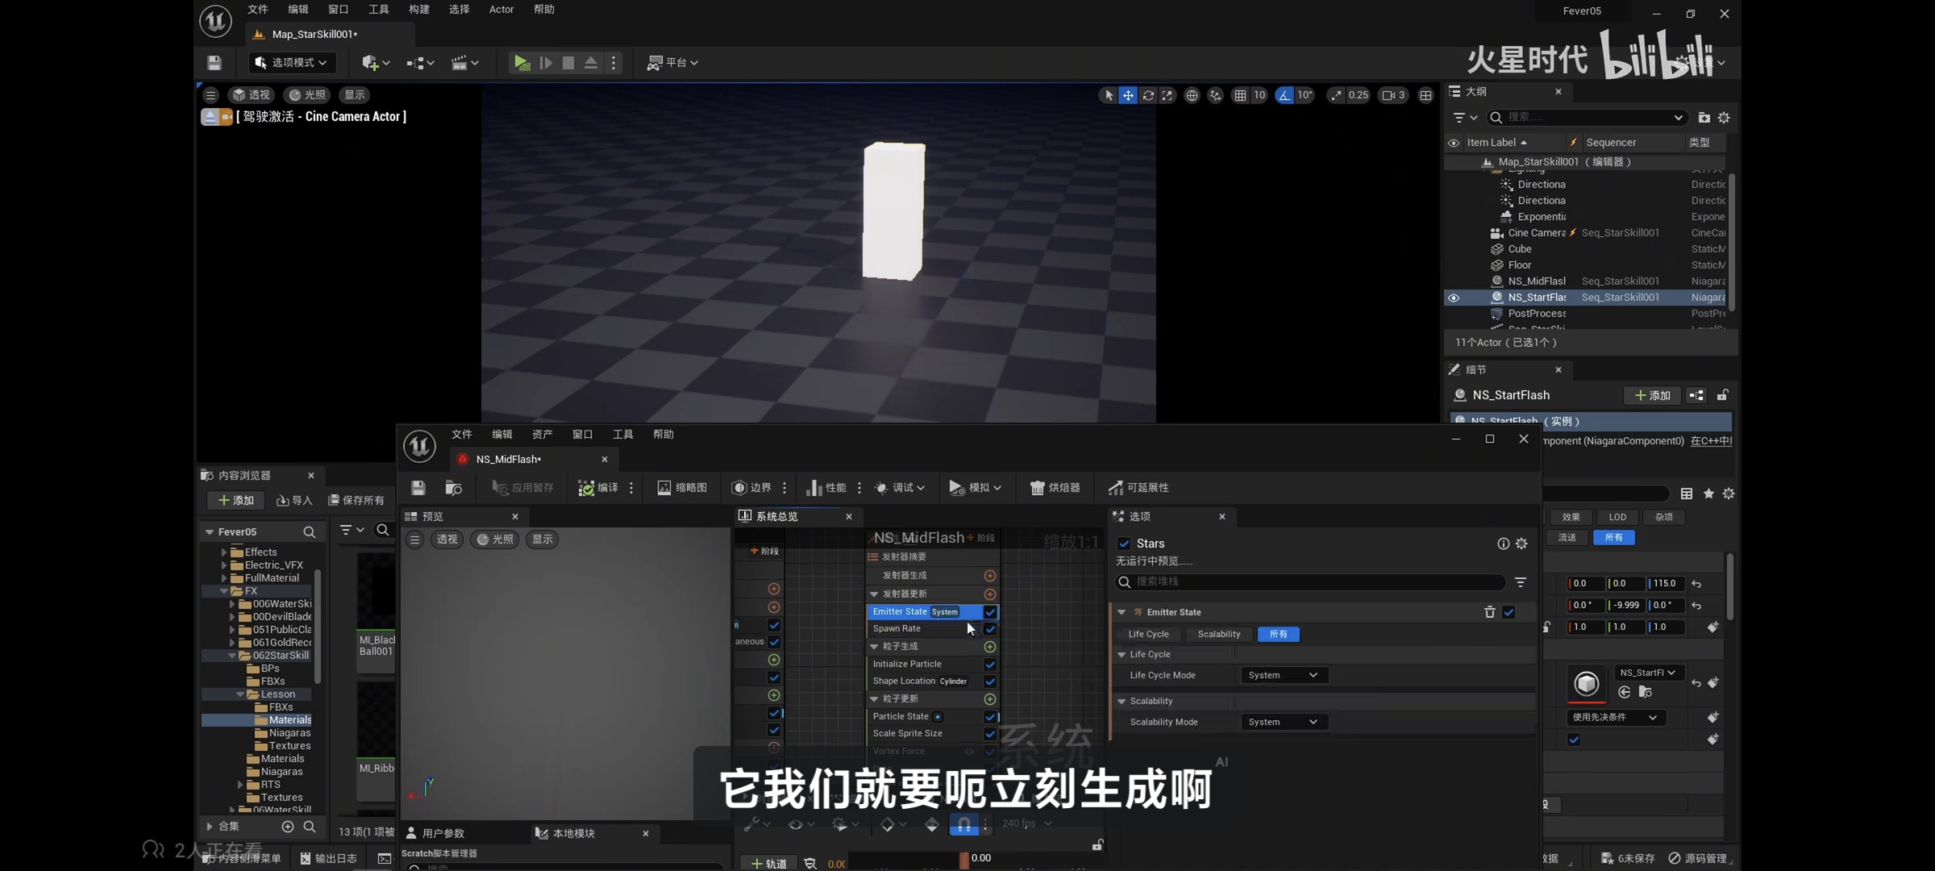Viewport: 1935px width, 871px height.
Task: Expand the Effects folder in content browser
Action: point(224,552)
